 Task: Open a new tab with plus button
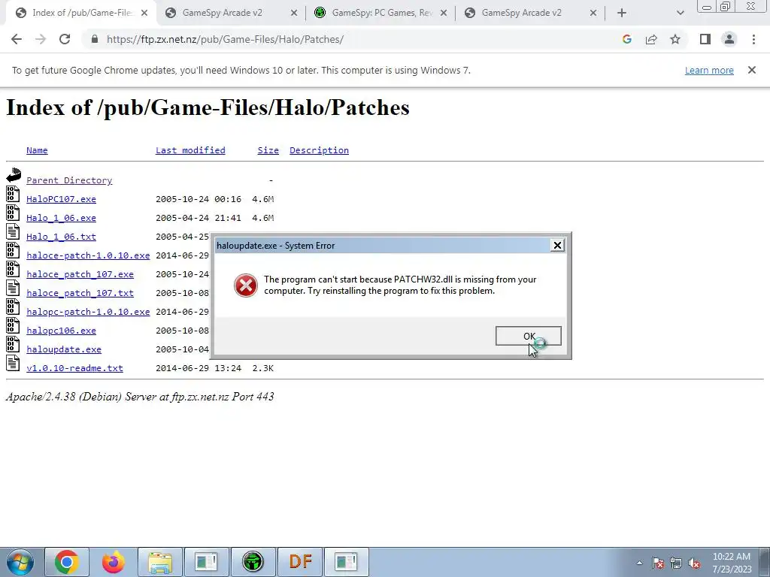click(622, 14)
